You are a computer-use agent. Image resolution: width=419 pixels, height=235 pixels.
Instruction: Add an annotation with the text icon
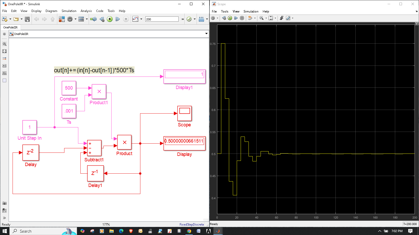[x=4, y=66]
